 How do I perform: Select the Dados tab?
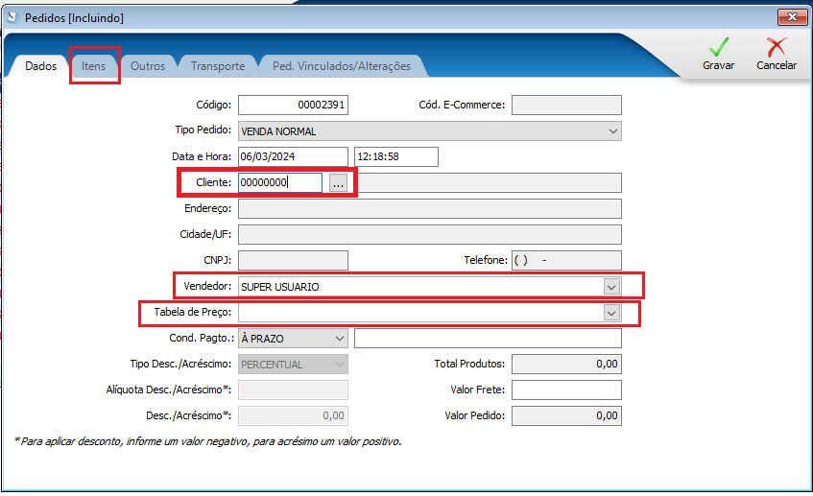pos(40,66)
